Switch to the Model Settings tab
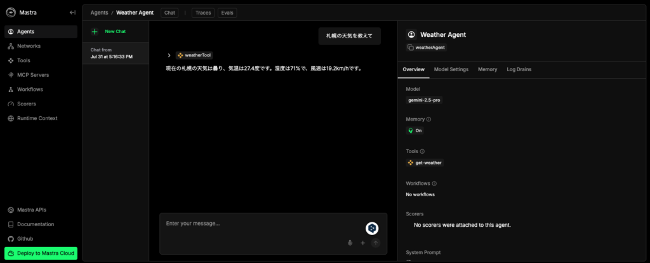This screenshot has height=263, width=650. 451,69
